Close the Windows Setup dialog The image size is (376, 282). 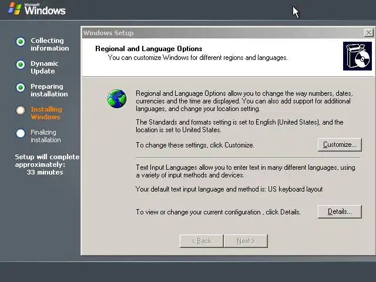369,33
